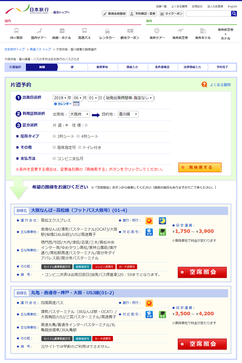Expand the 出発地 大阪府 dropdown

(79, 114)
